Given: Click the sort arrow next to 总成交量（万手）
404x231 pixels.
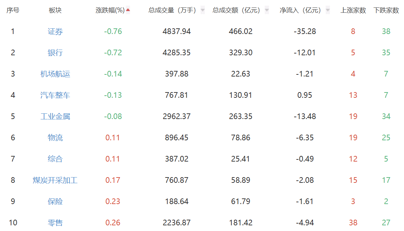Looking at the screenshot, I should coord(203,10).
